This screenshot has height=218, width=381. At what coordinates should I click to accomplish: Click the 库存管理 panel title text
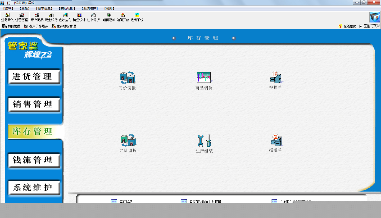203,38
